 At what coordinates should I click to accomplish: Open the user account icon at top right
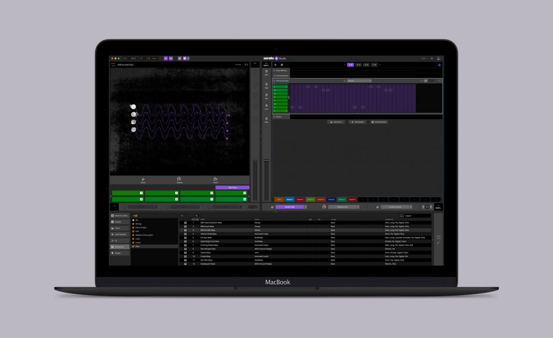point(438,59)
